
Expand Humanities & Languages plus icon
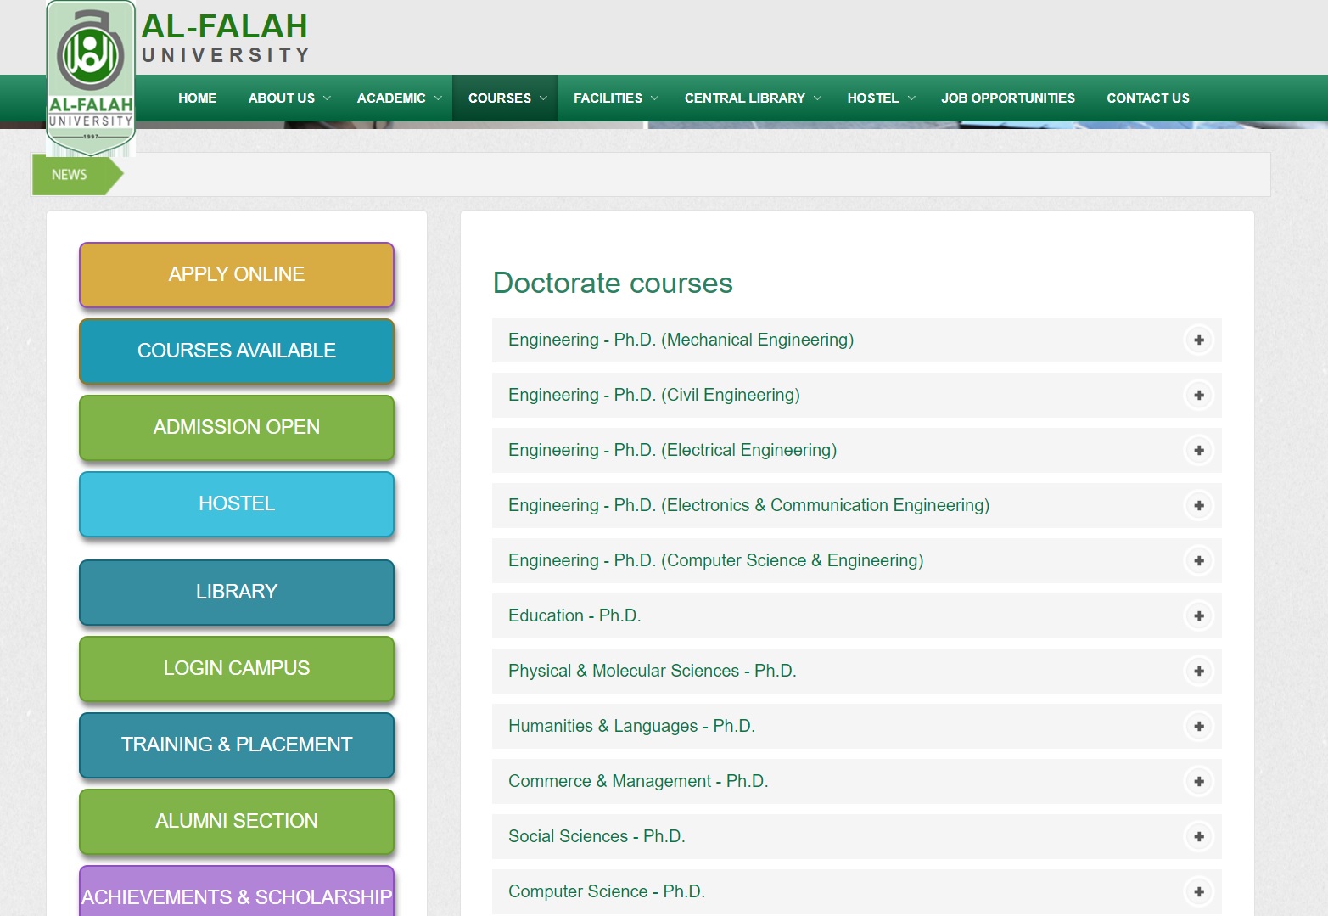coord(1199,727)
